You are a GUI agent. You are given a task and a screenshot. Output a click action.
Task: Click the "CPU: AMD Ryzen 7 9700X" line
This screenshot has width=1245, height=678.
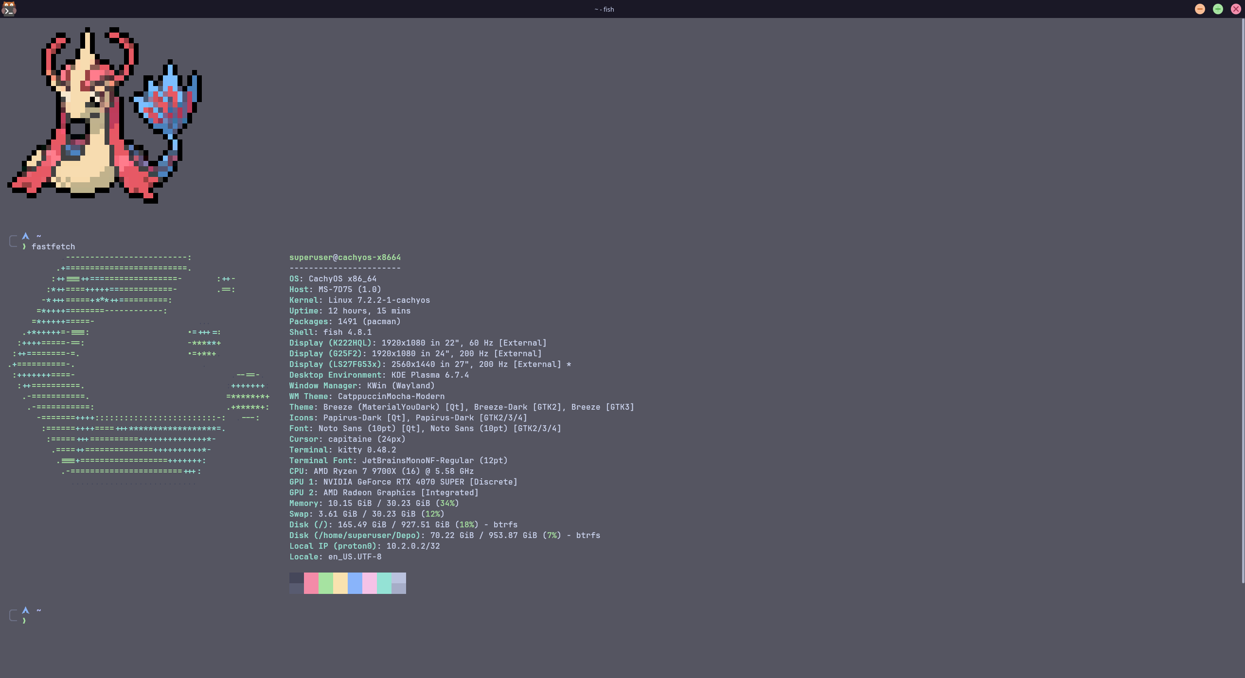381,471
